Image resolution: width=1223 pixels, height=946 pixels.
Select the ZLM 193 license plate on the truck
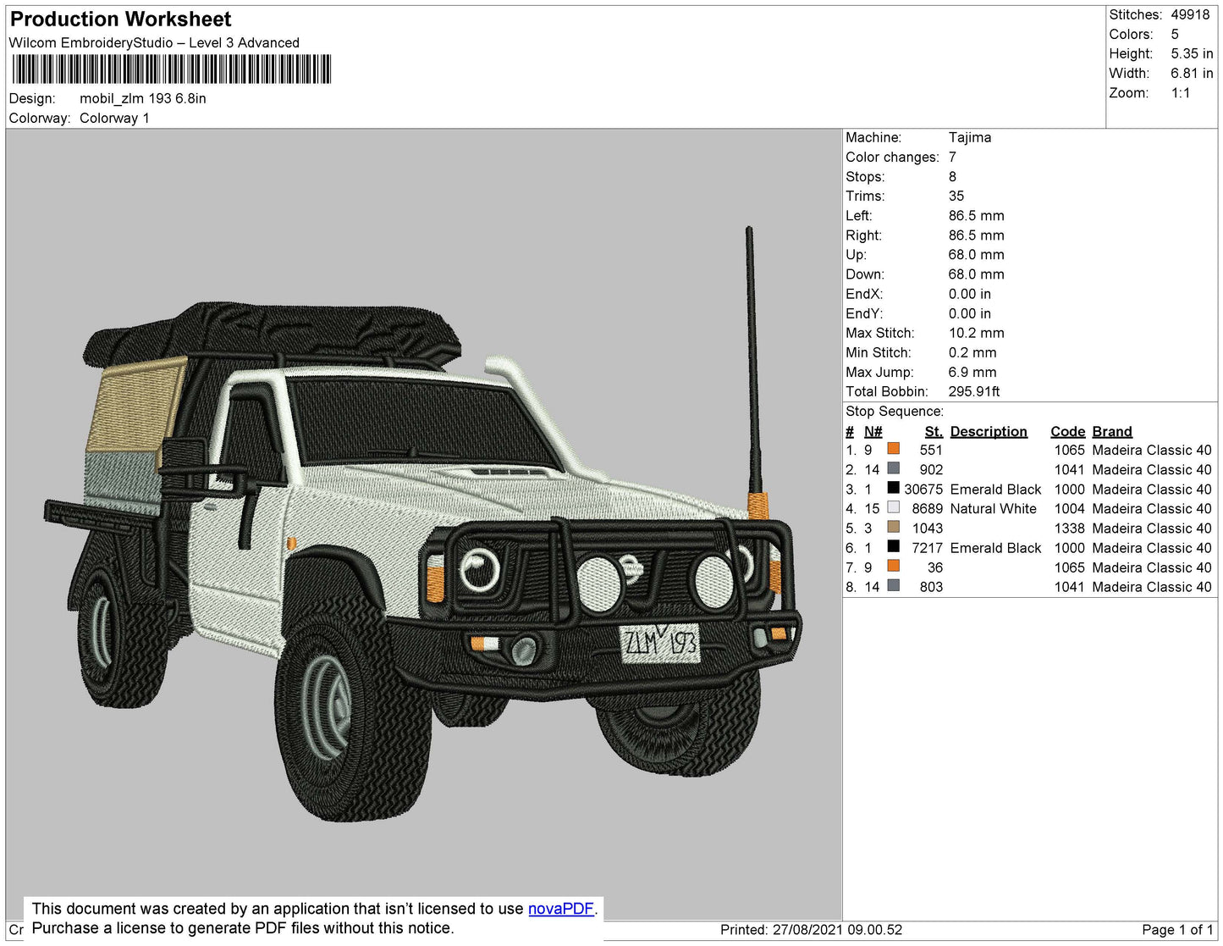tap(660, 643)
